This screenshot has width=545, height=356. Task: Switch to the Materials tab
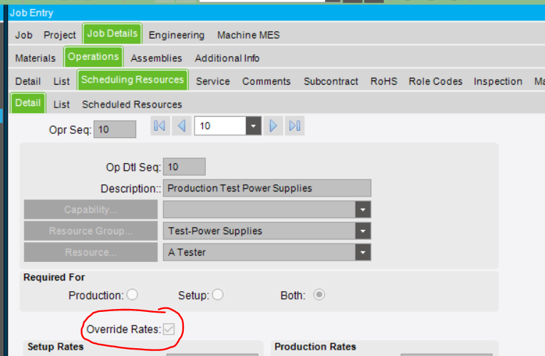tap(35, 58)
